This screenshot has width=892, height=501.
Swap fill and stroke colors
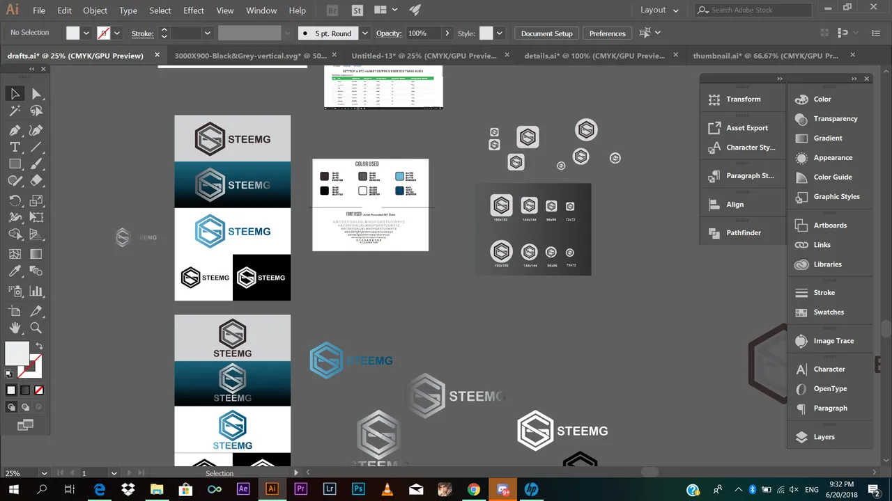(39, 346)
